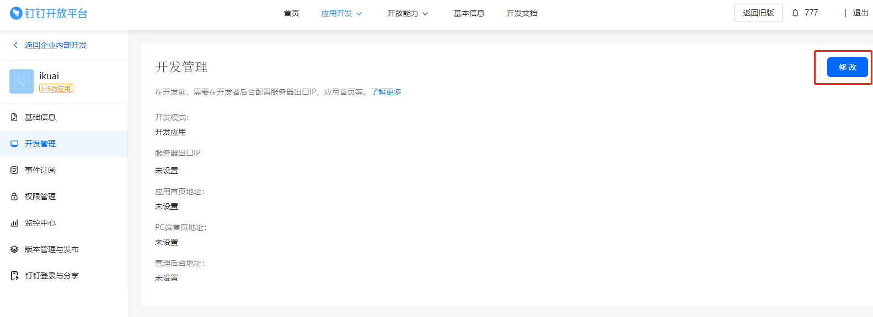
Task: Click the ikuai app avatar thumbnail
Action: point(22,81)
